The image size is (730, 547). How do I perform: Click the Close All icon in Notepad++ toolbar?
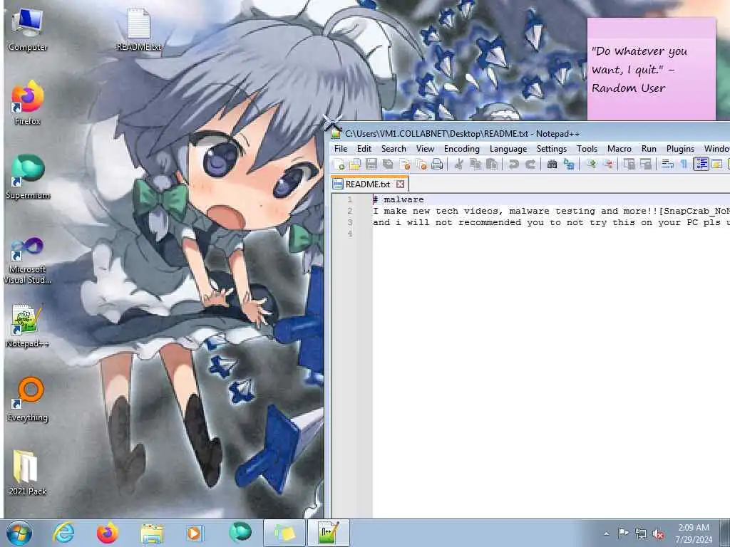(x=421, y=164)
